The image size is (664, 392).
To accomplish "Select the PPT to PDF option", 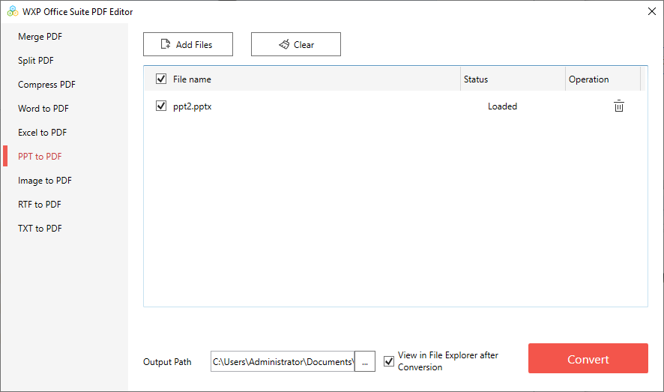I will (40, 157).
